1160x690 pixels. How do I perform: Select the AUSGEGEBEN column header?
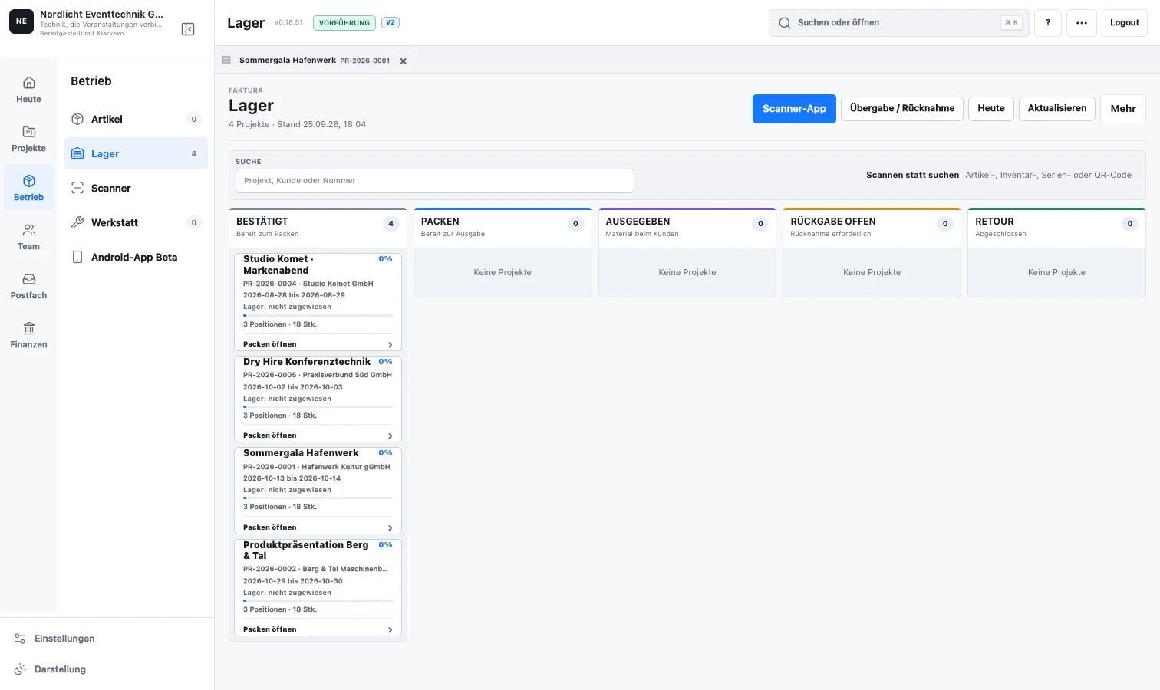(x=687, y=227)
